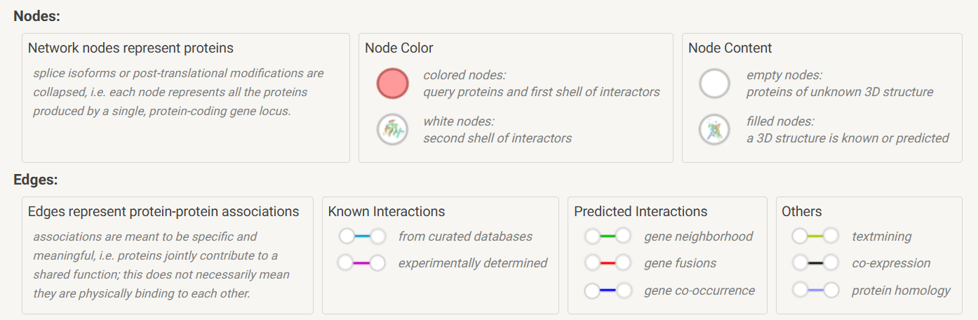
Task: Click the protein homology lavender edge icon
Action: 815,291
